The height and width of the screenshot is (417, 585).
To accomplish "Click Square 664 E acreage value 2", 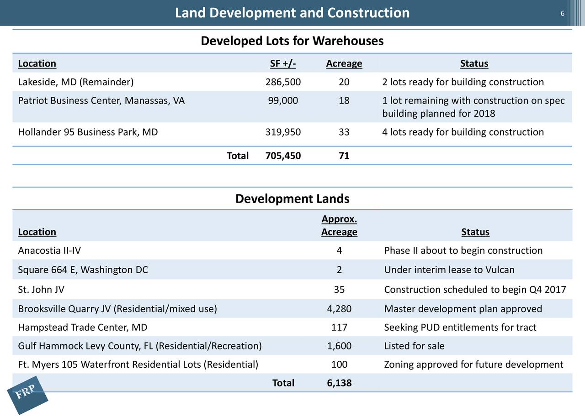I will tap(339, 270).
